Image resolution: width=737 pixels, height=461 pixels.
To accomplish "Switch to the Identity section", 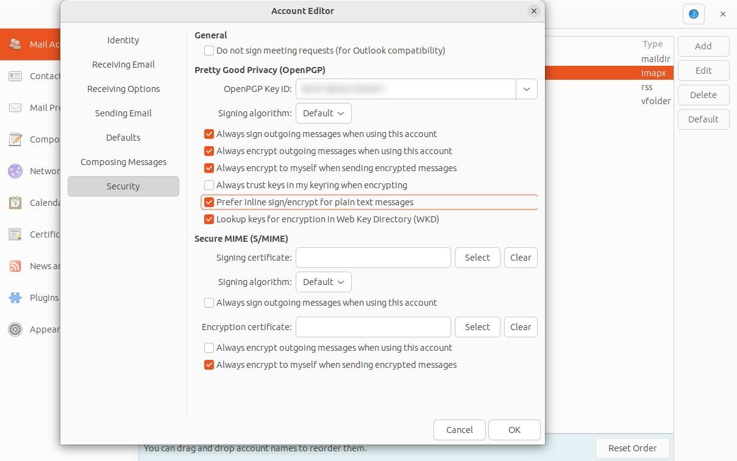I will 123,40.
